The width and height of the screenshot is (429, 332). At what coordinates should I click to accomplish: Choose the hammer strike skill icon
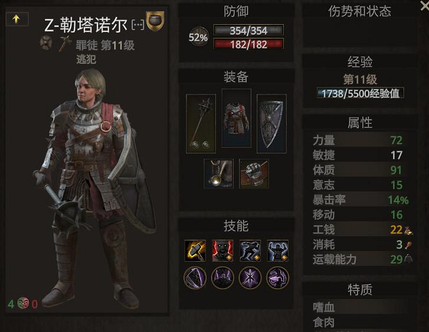(195, 250)
